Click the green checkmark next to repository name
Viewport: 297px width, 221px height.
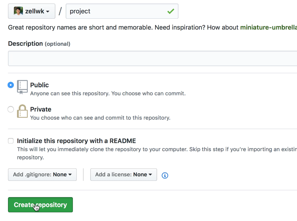pyautogui.click(x=170, y=11)
